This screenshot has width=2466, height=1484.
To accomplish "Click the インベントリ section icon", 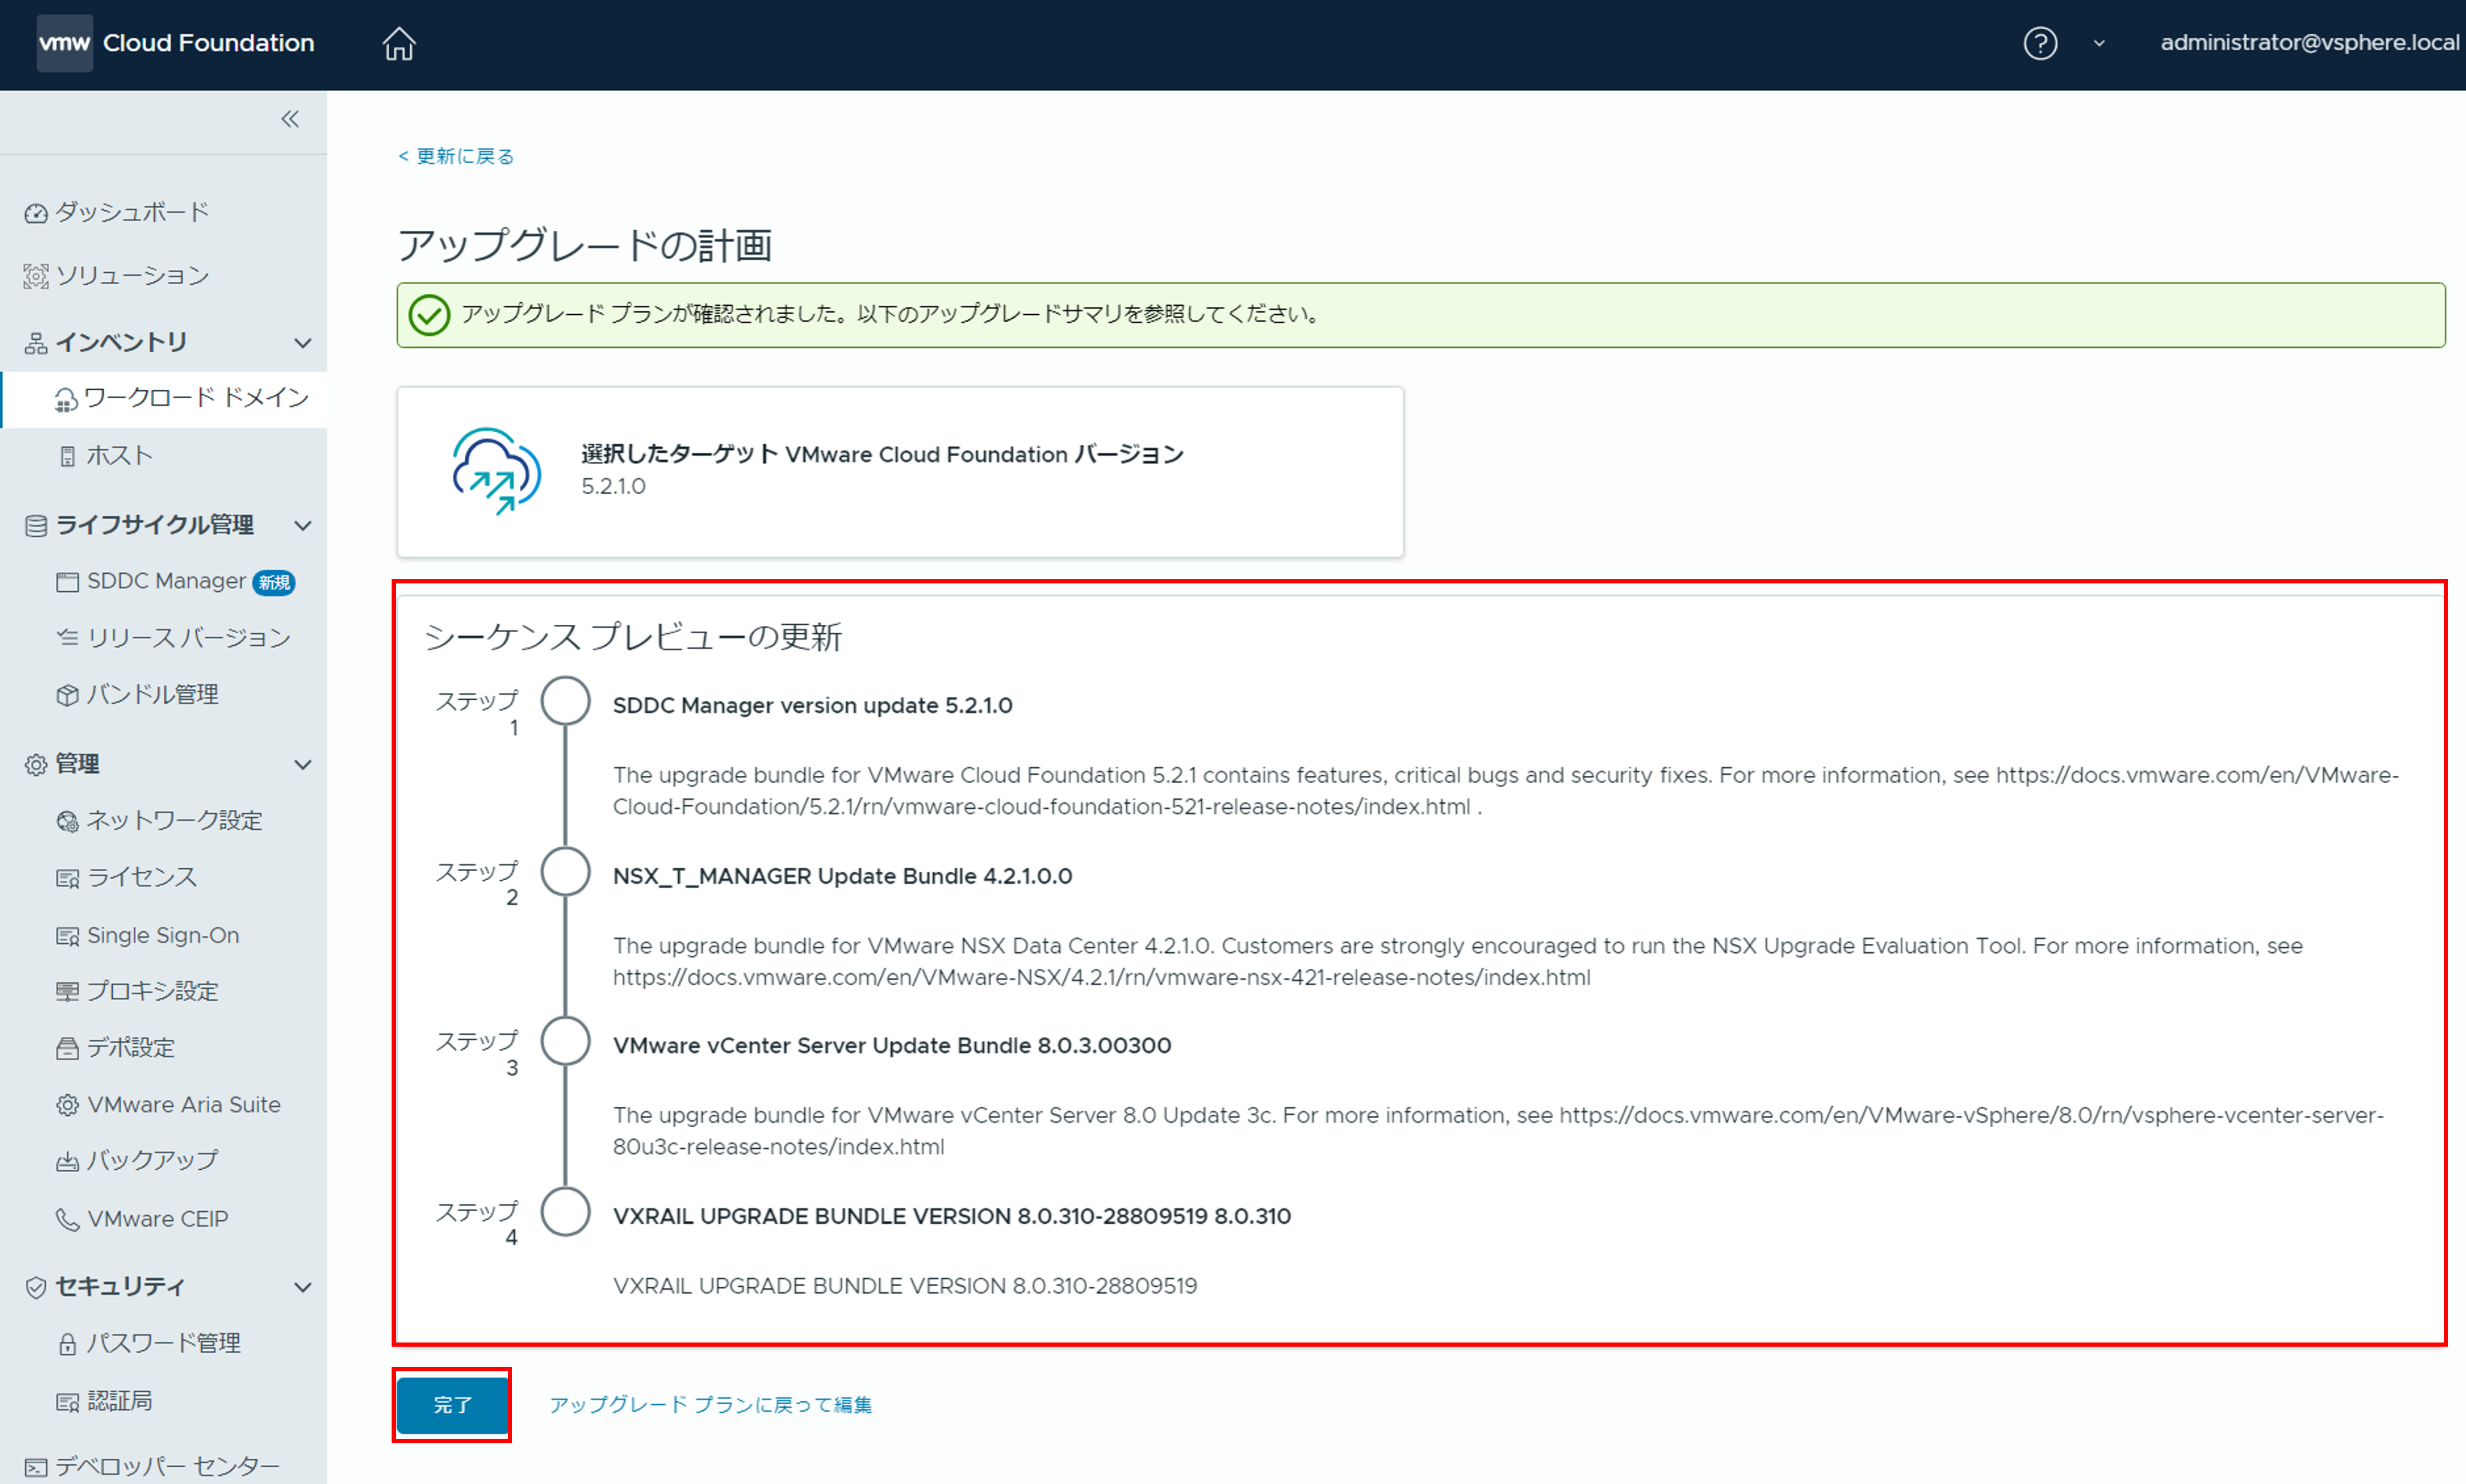I will (36, 343).
